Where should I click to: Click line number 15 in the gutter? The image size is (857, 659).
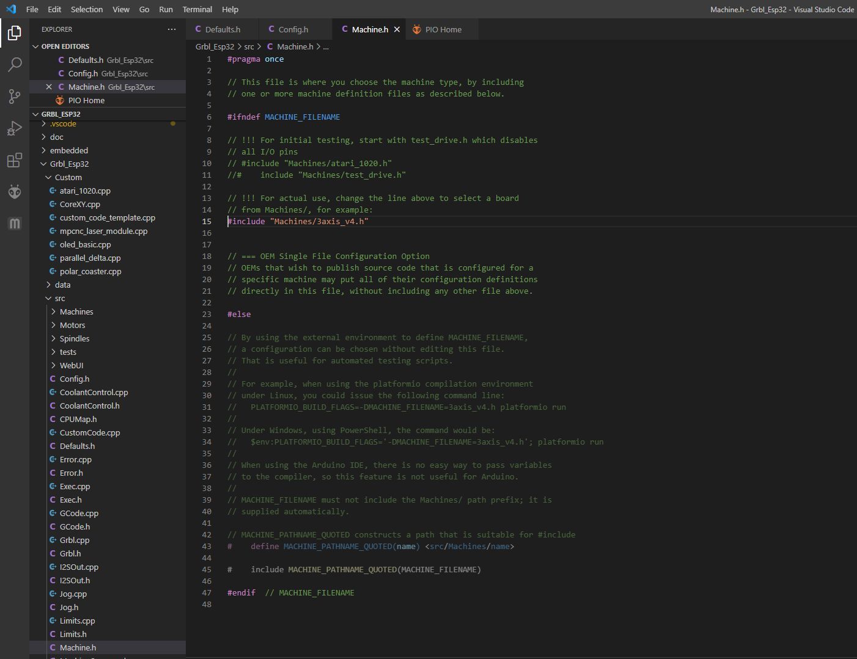click(207, 221)
